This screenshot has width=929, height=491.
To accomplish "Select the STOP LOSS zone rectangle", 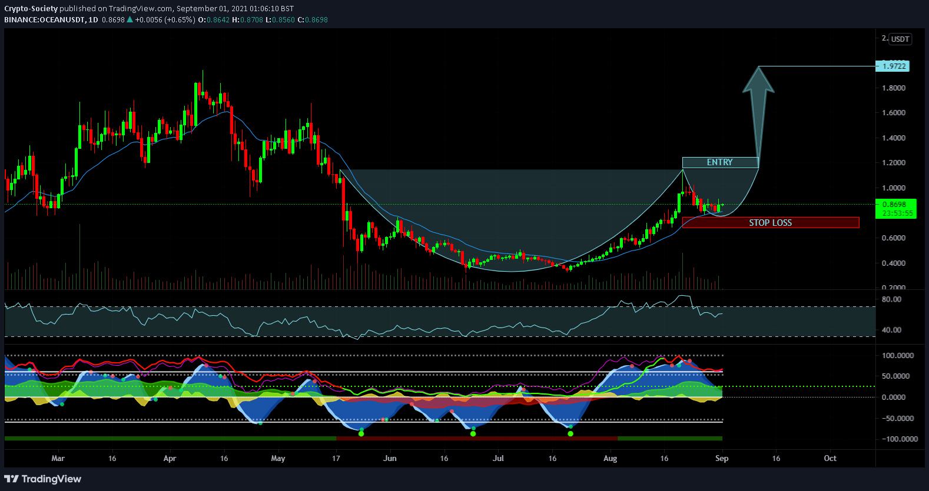I will pyautogui.click(x=771, y=222).
